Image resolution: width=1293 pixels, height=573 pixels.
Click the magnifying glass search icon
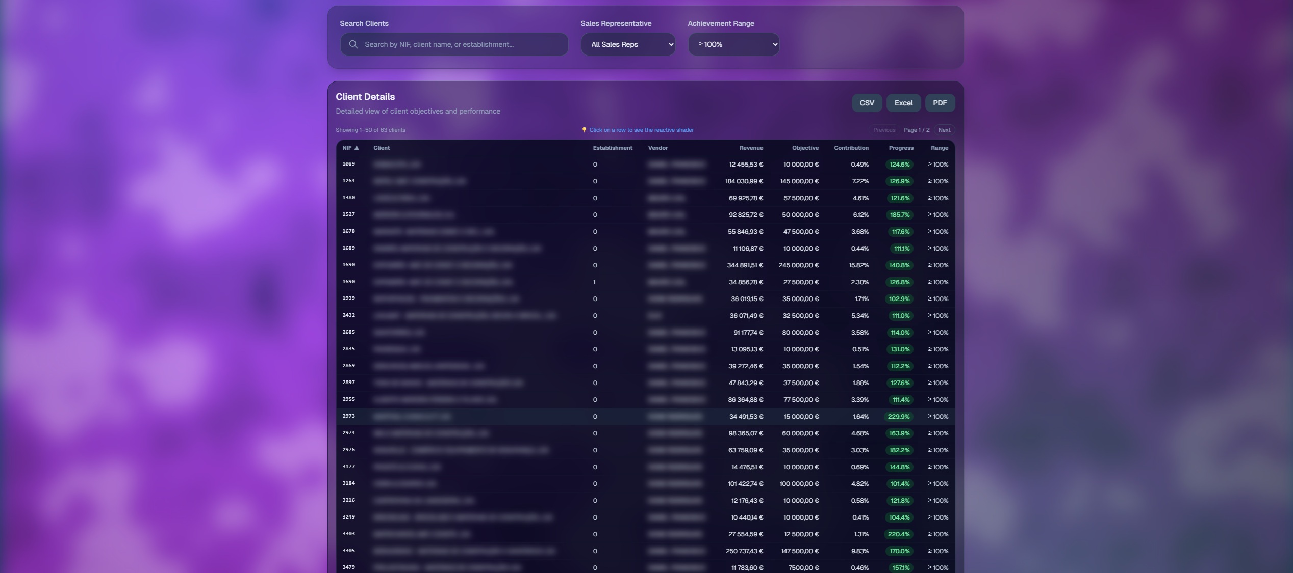[353, 44]
